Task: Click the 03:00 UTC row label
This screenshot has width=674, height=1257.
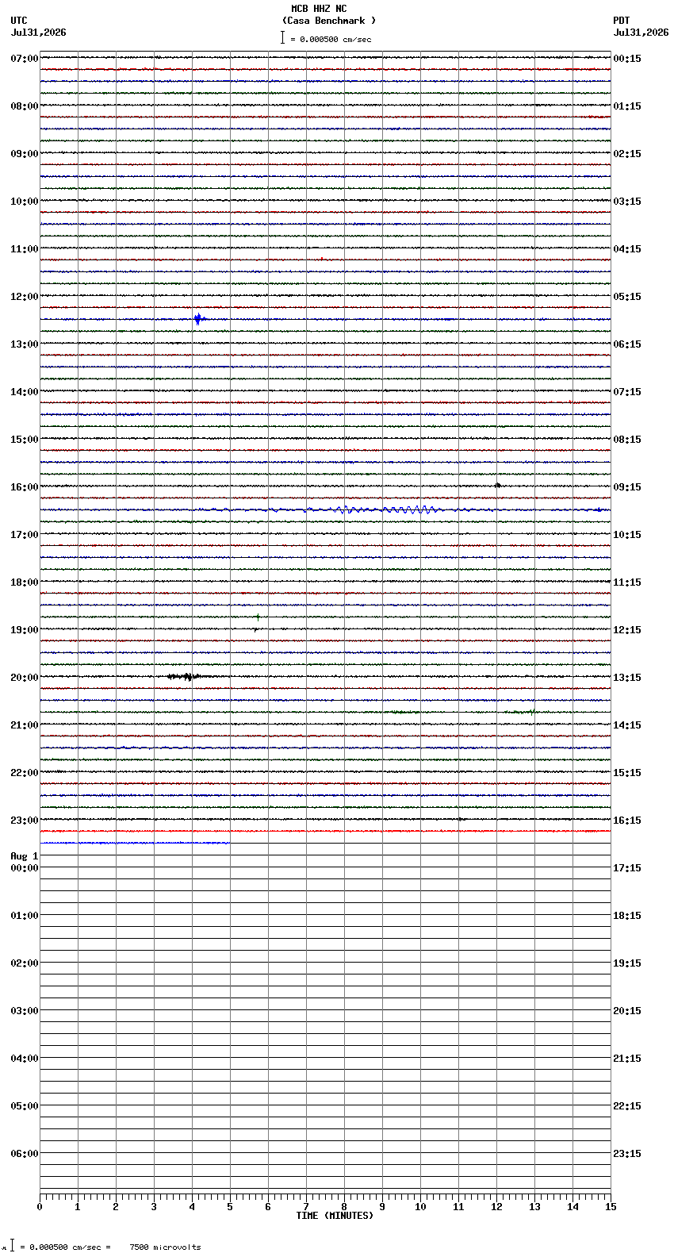Action: pos(25,1011)
